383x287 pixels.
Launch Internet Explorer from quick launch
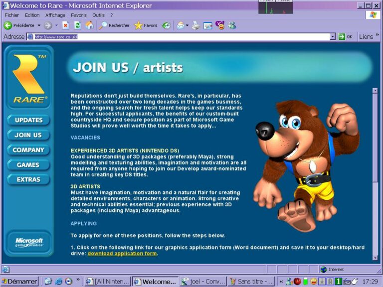click(x=59, y=282)
